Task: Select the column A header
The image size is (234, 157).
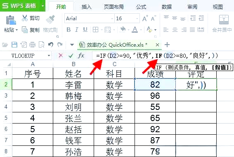Action: [33, 64]
